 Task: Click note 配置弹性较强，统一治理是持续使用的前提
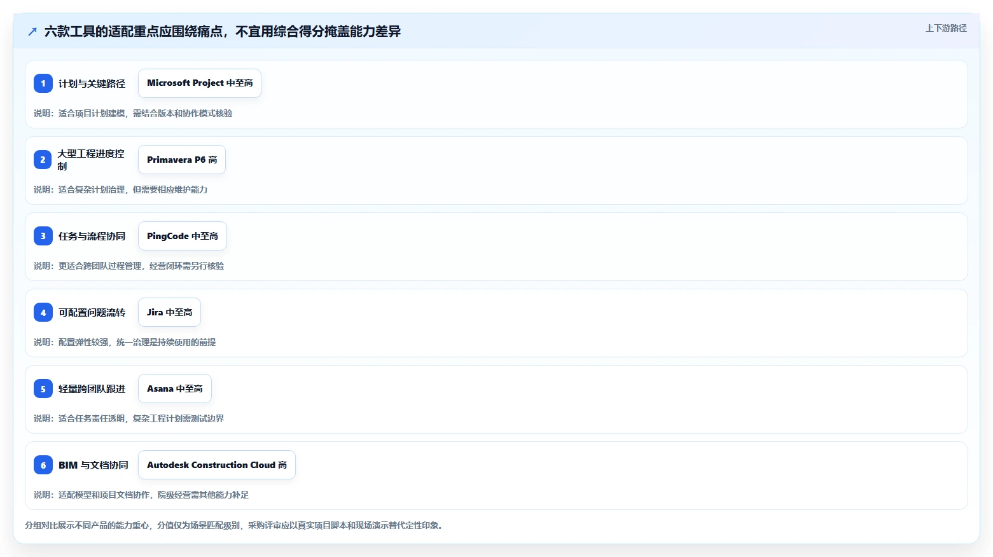point(125,342)
